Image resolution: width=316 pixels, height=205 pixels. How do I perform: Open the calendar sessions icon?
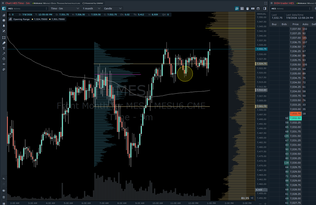point(258,8)
